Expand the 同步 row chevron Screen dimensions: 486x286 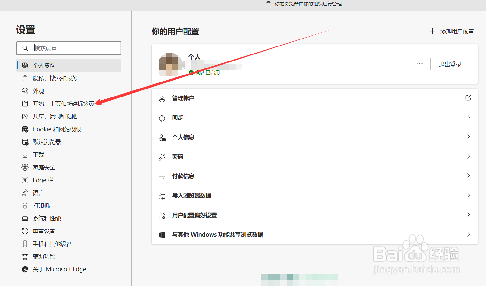(x=468, y=117)
